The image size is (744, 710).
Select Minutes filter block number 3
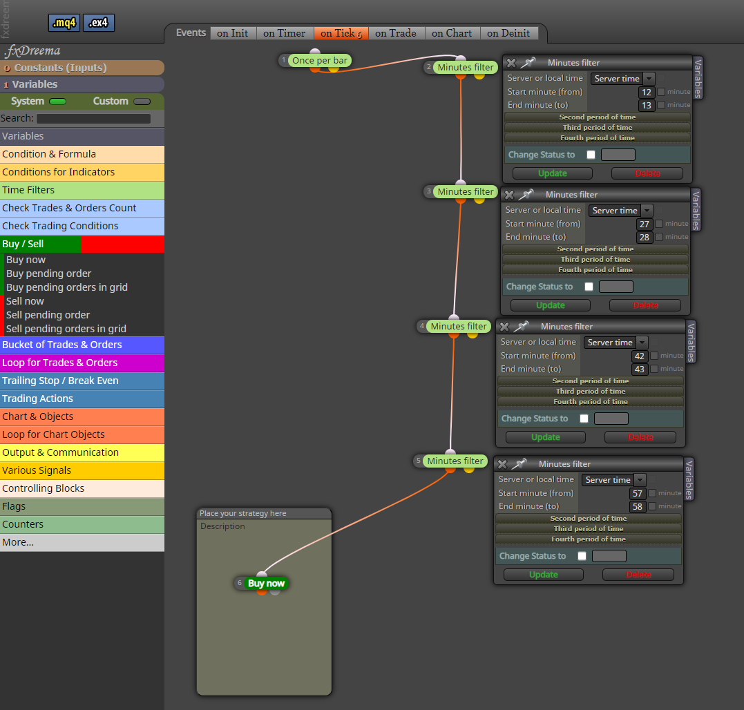pyautogui.click(x=465, y=191)
